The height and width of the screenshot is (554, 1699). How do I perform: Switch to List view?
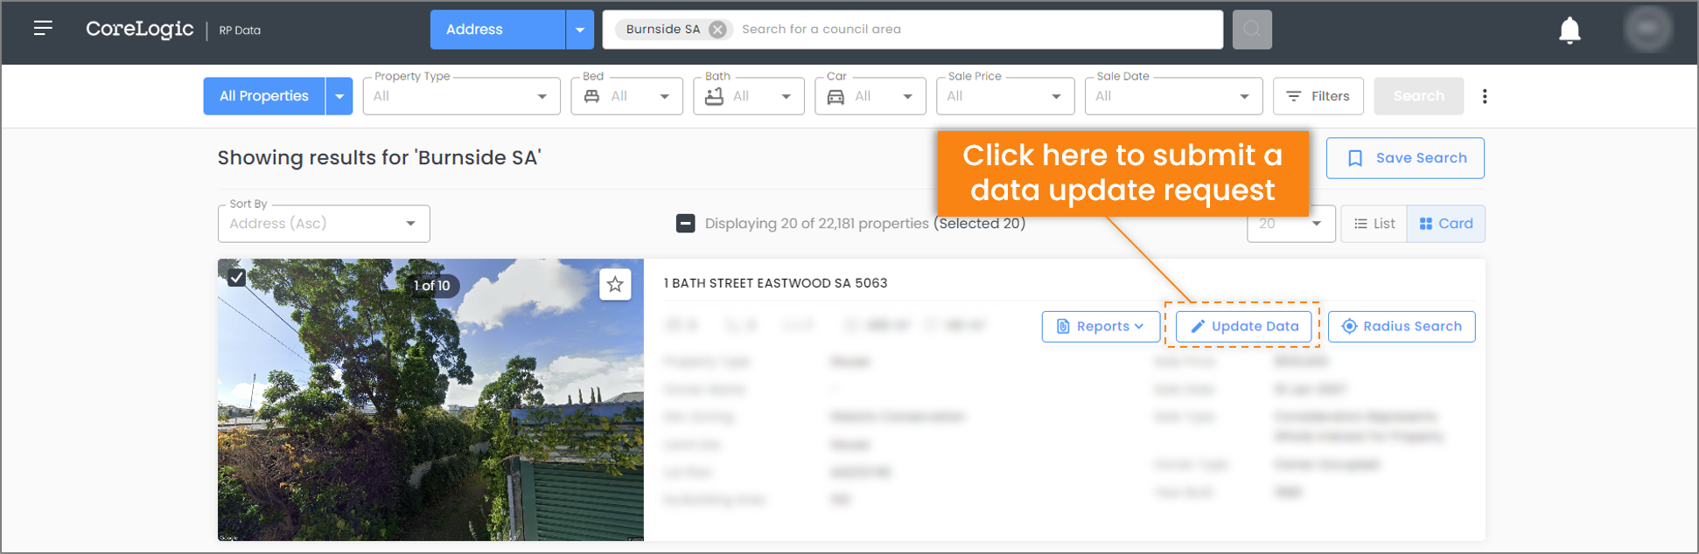[x=1374, y=224]
